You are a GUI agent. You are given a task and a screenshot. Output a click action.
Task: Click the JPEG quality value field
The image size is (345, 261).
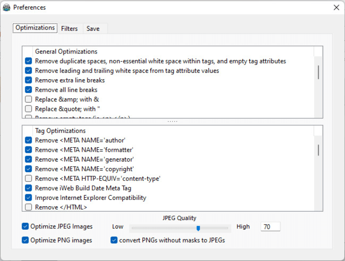pyautogui.click(x=270, y=226)
